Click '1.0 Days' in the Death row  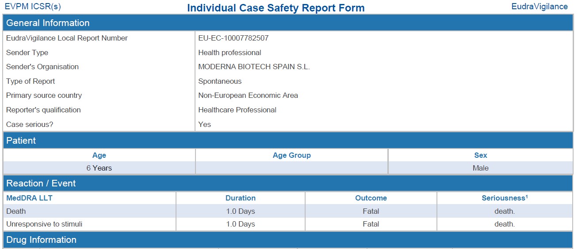click(x=241, y=212)
